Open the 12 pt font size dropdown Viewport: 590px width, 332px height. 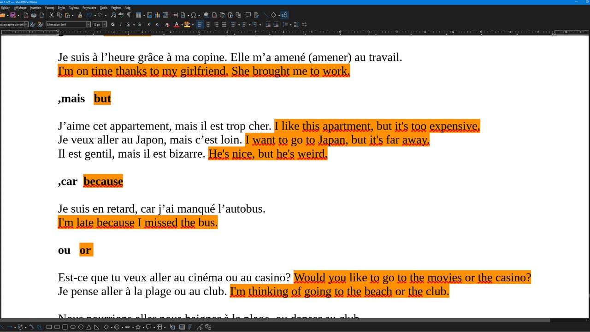pos(105,24)
